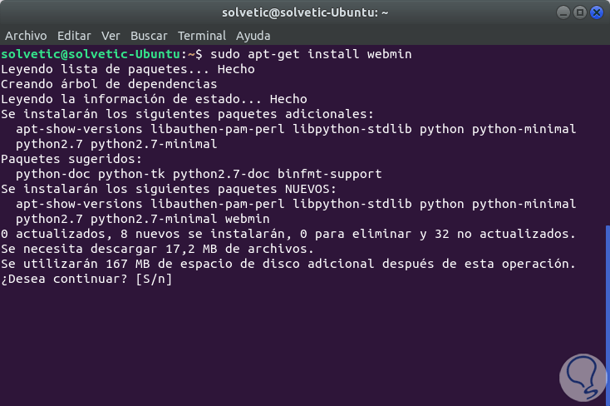This screenshot has height=406, width=610.
Task: Click the 'Paquetes sugeridos:' line
Action: [71, 159]
